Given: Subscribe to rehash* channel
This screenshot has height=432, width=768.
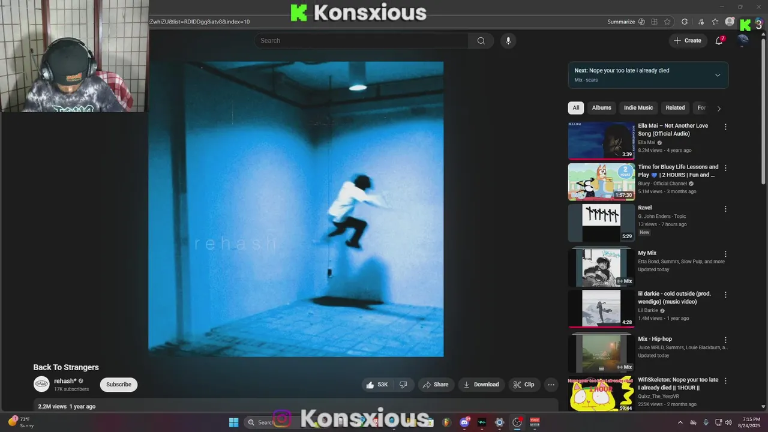Looking at the screenshot, I should point(119,385).
